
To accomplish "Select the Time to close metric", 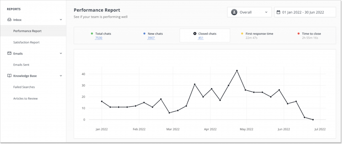I will (x=309, y=35).
